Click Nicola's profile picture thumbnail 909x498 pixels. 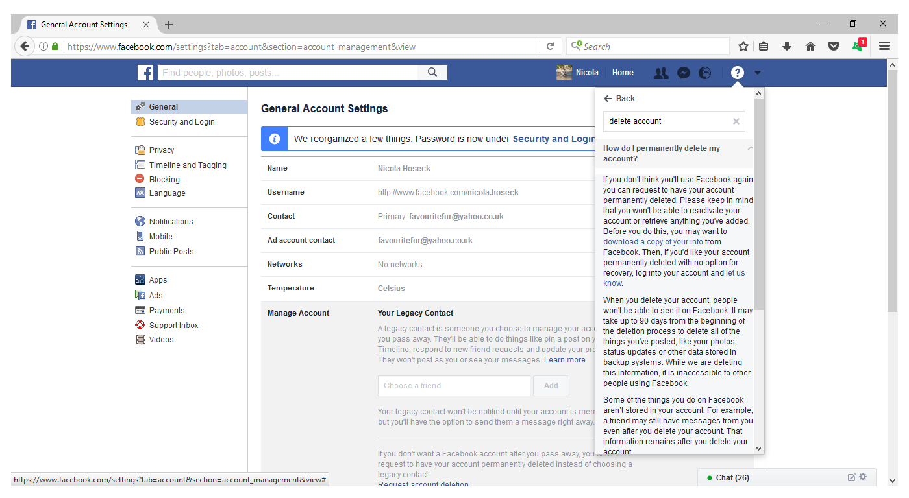click(x=564, y=73)
